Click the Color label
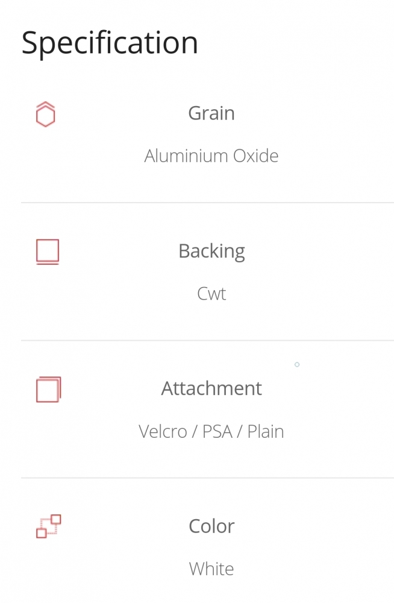 211,526
